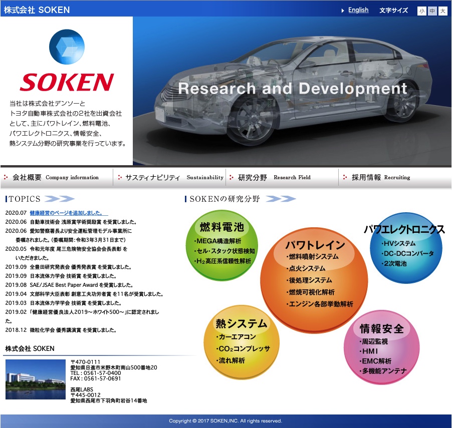This screenshot has width=452, height=428.
Task: Click the red dots icon beside 採用情報
Action: 345,177
